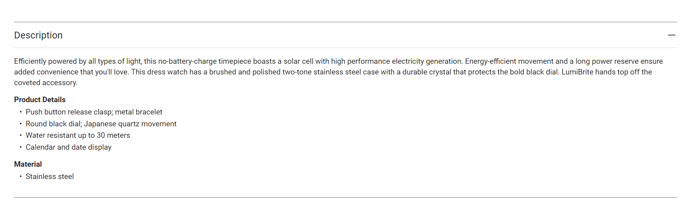Click the words "metal bracelet"
680x200 pixels.
pos(139,112)
